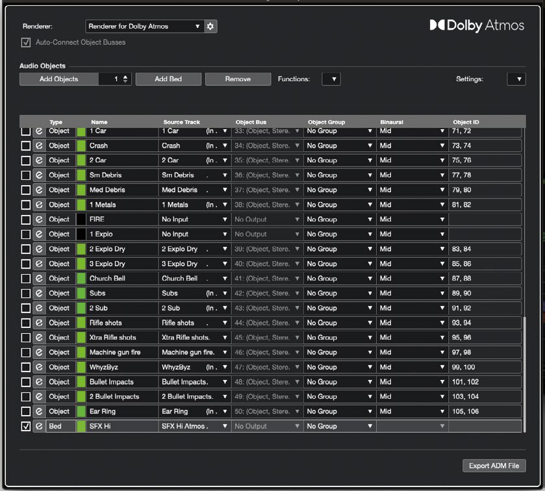Screen dimensions: 545x491
Task: Click the edit icon in the Crash row
Action: point(39,145)
